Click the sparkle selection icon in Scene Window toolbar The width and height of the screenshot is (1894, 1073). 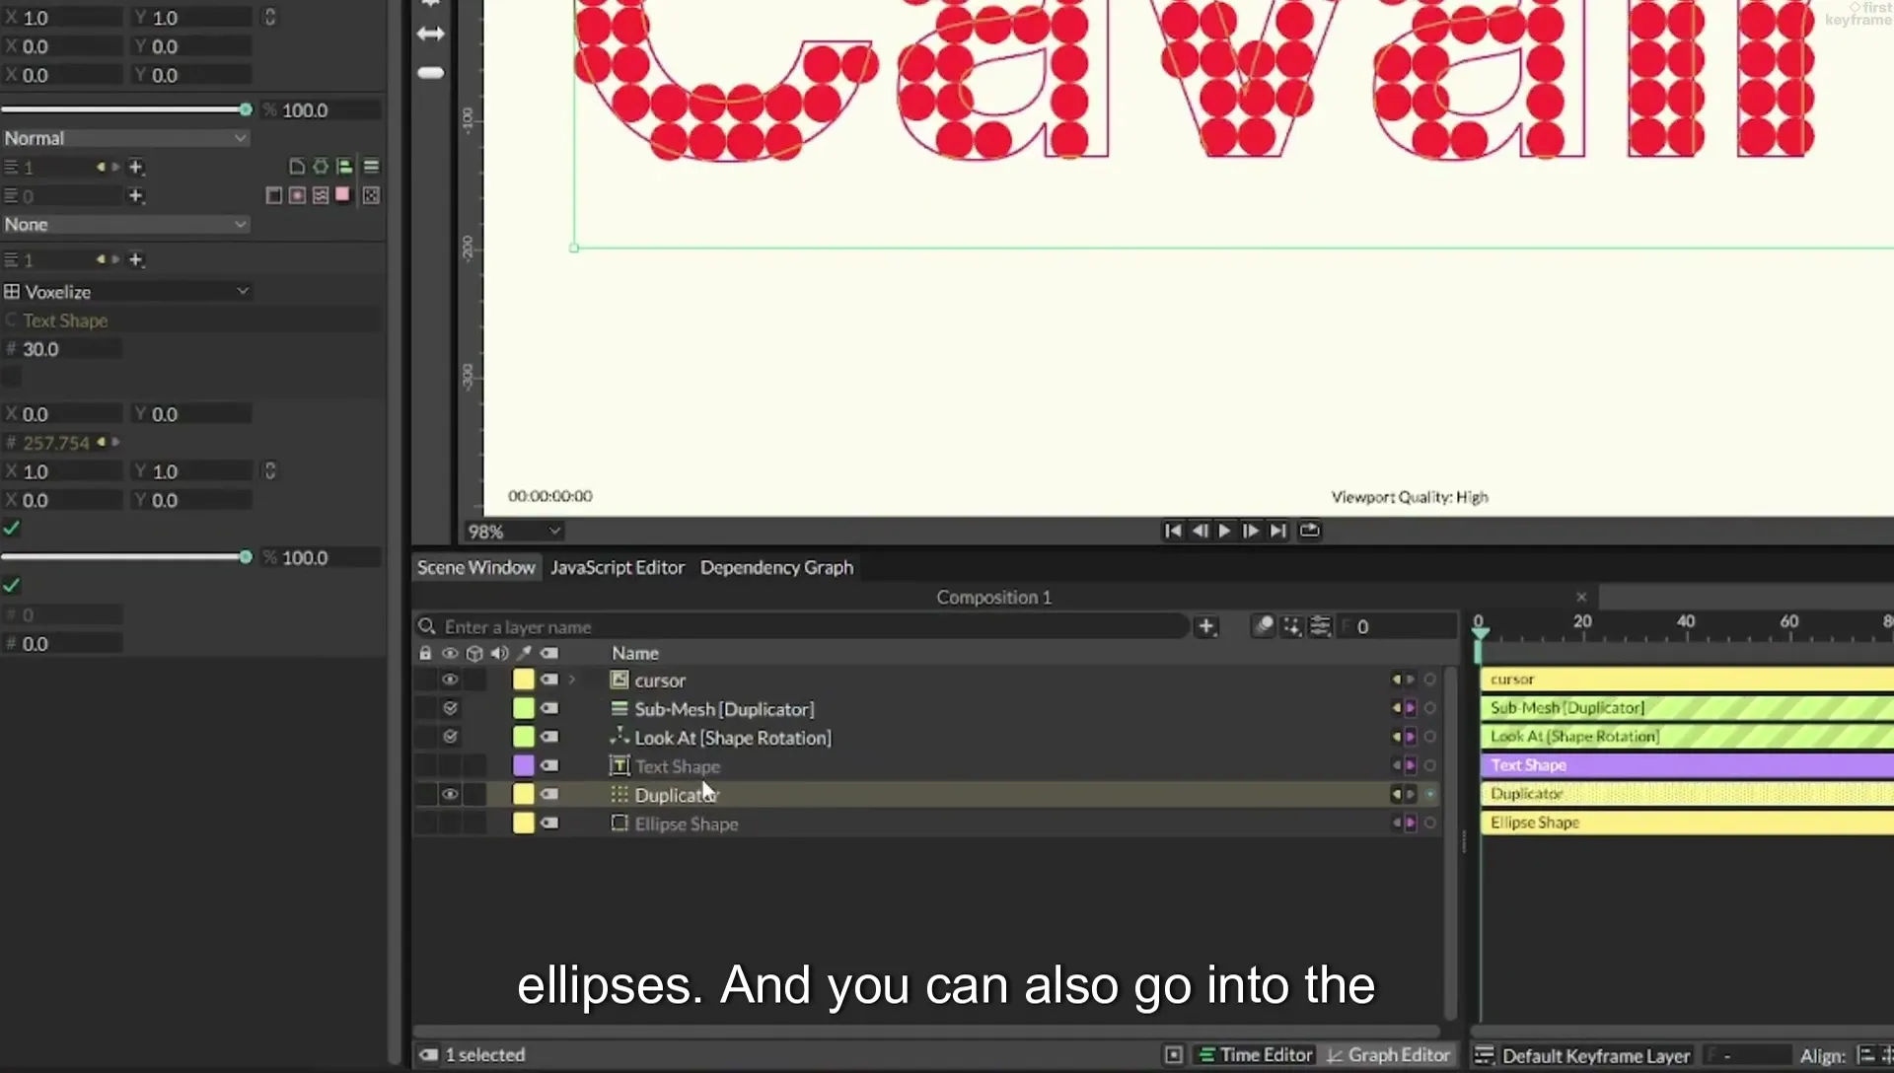1291,626
